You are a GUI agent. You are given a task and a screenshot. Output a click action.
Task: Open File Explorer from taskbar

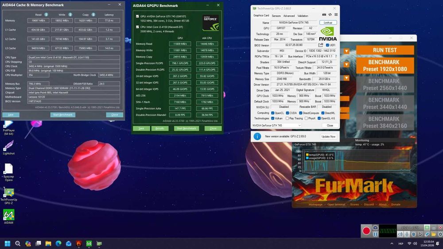click(x=48, y=243)
